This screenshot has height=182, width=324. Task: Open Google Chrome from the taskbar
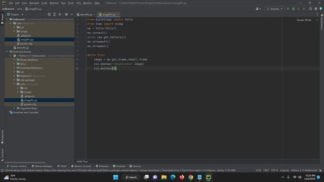[191, 177]
